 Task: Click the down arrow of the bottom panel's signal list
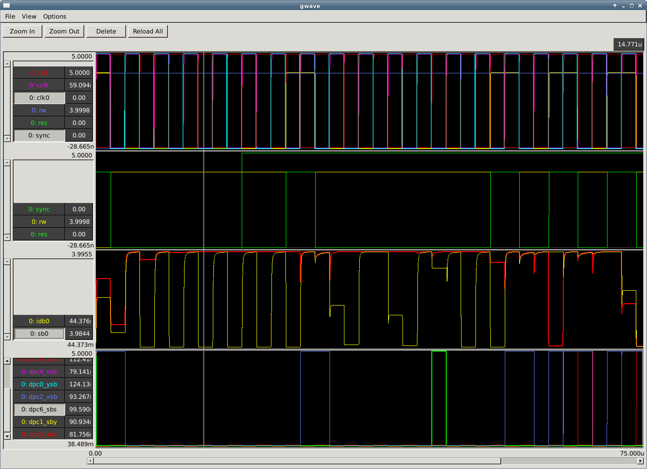(x=7, y=436)
